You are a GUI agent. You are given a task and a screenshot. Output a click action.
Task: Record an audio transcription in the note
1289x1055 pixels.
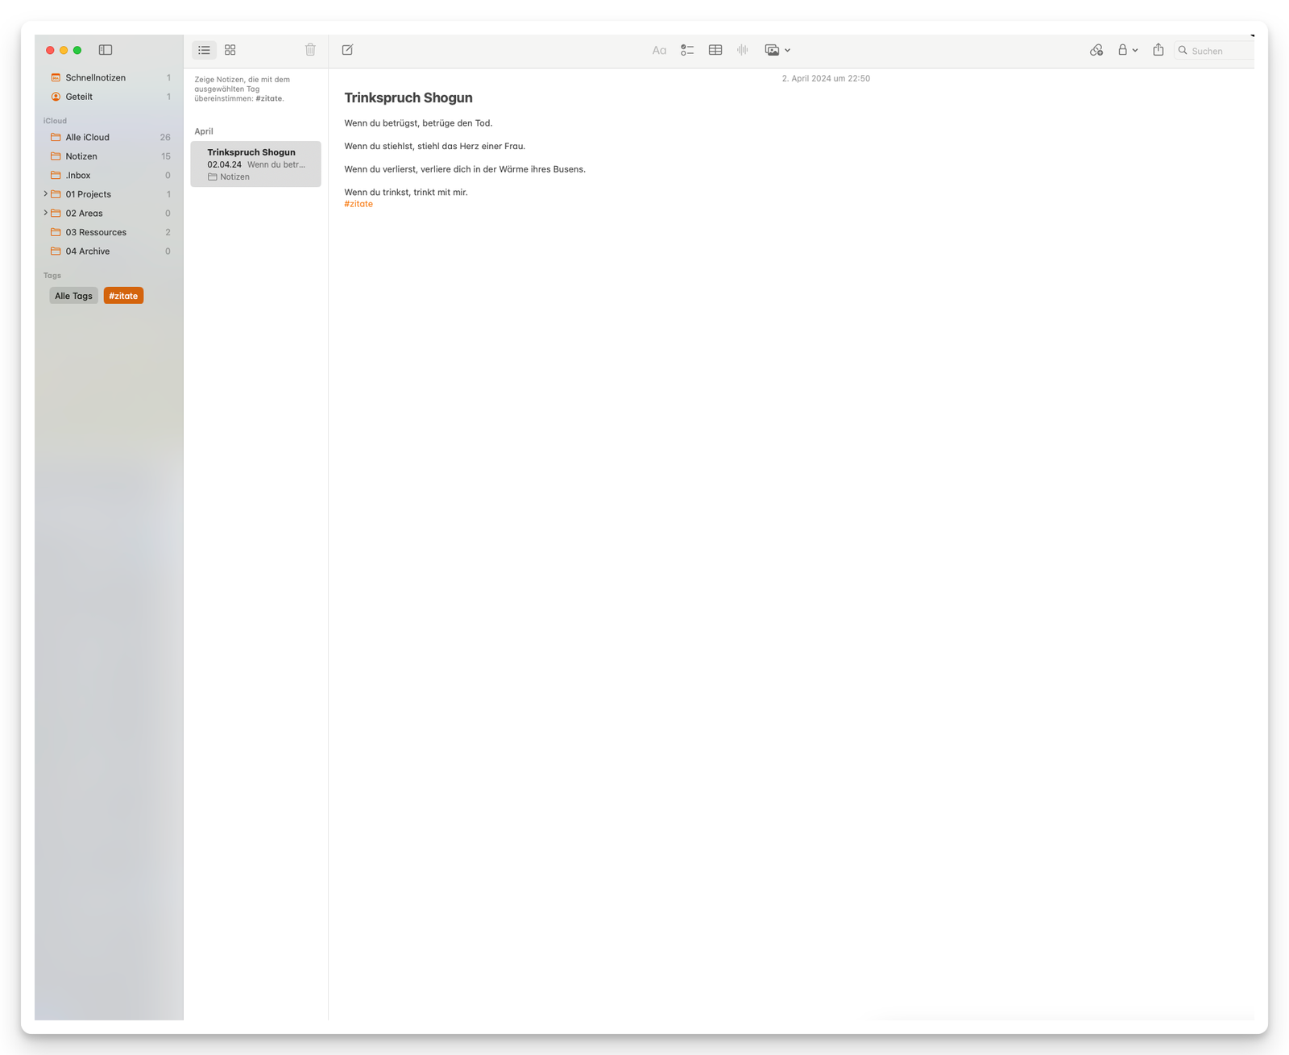pyautogui.click(x=742, y=49)
